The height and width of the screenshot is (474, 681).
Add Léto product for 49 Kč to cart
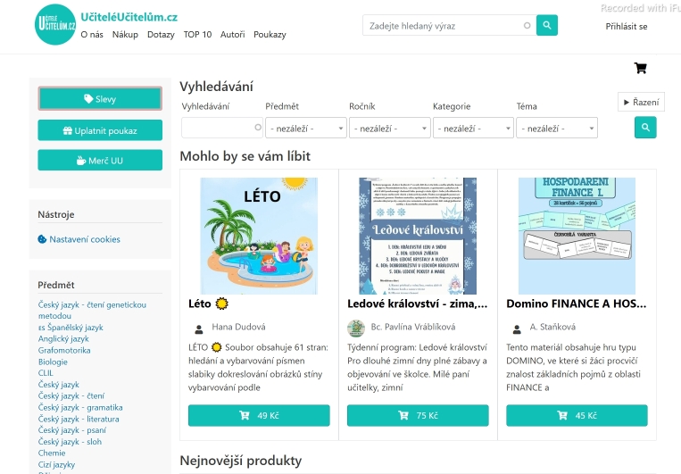[x=259, y=415]
